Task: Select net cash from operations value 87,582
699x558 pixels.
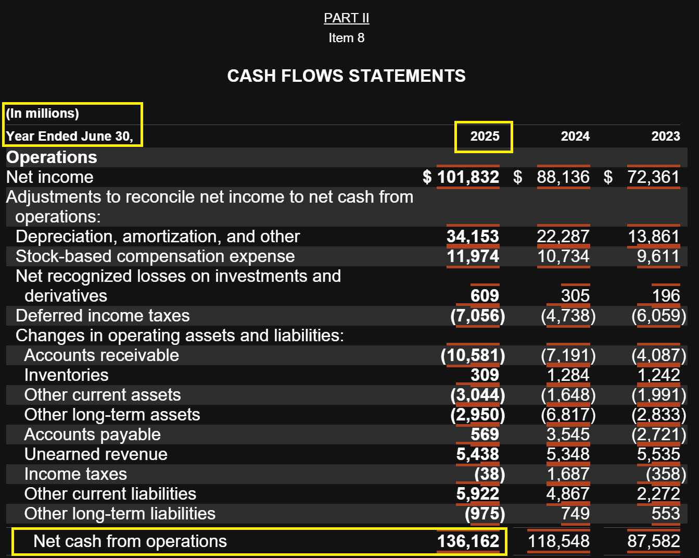Action: coord(654,541)
